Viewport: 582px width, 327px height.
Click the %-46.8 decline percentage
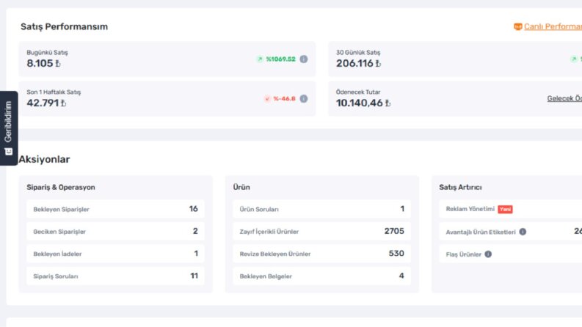(284, 99)
